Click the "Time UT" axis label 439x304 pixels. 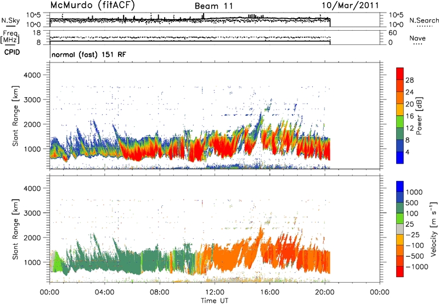215,301
